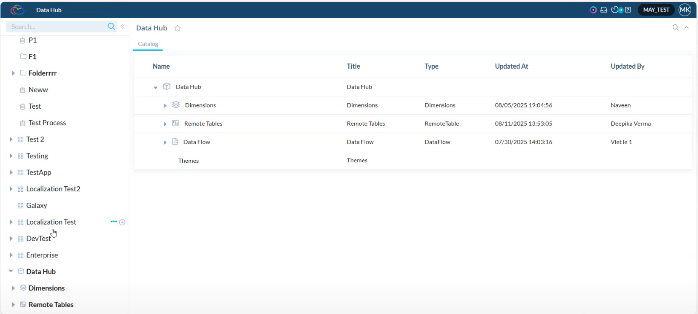Click the help question mark icon
The width and height of the screenshot is (698, 314).
coord(628,10)
